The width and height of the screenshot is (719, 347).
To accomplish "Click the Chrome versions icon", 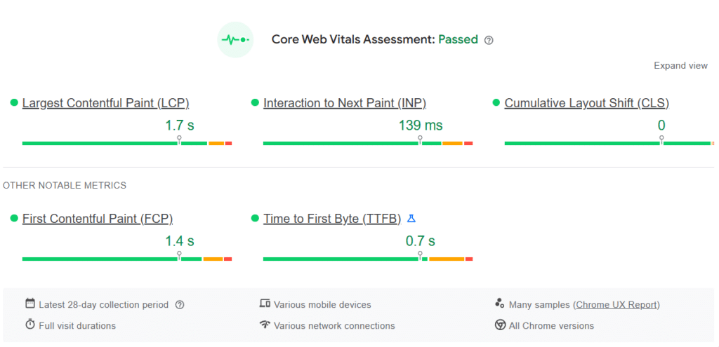I will click(500, 325).
